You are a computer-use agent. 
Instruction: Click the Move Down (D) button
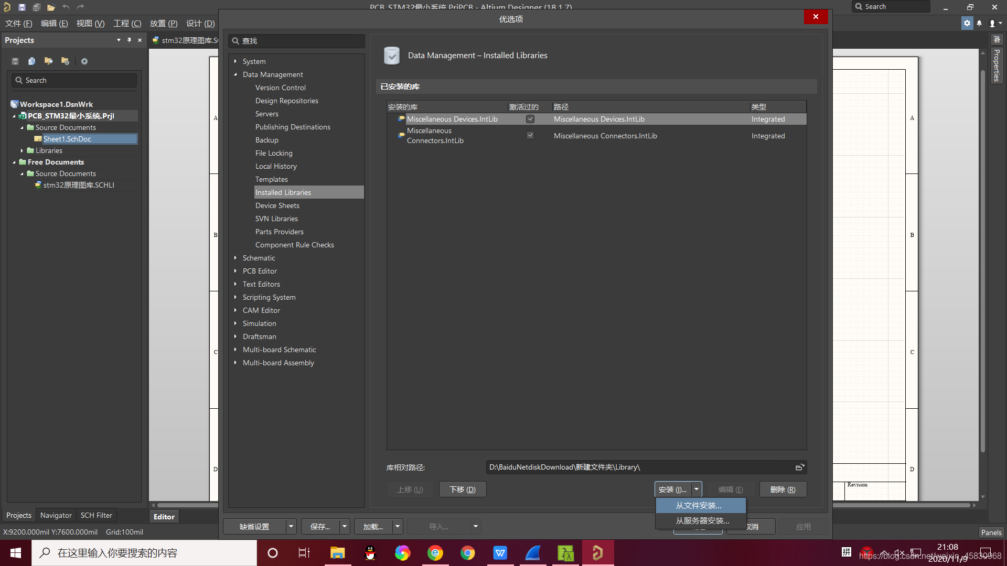pyautogui.click(x=463, y=489)
